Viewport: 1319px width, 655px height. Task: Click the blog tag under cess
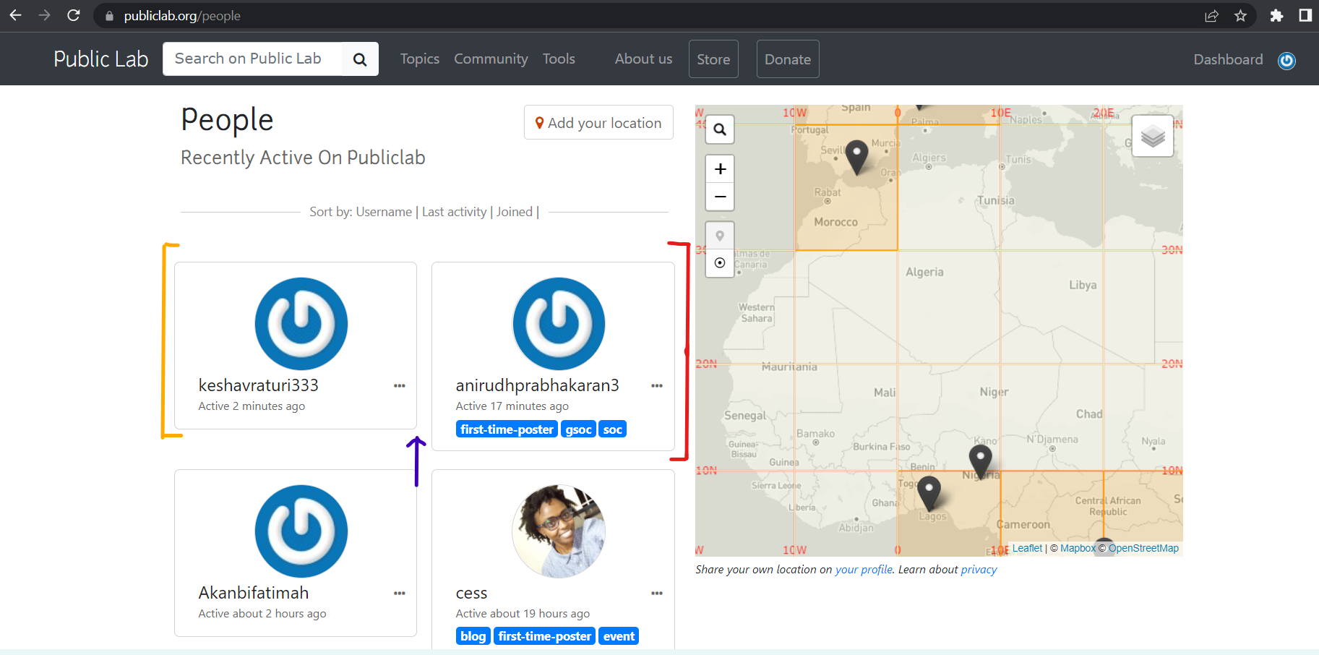coord(473,636)
